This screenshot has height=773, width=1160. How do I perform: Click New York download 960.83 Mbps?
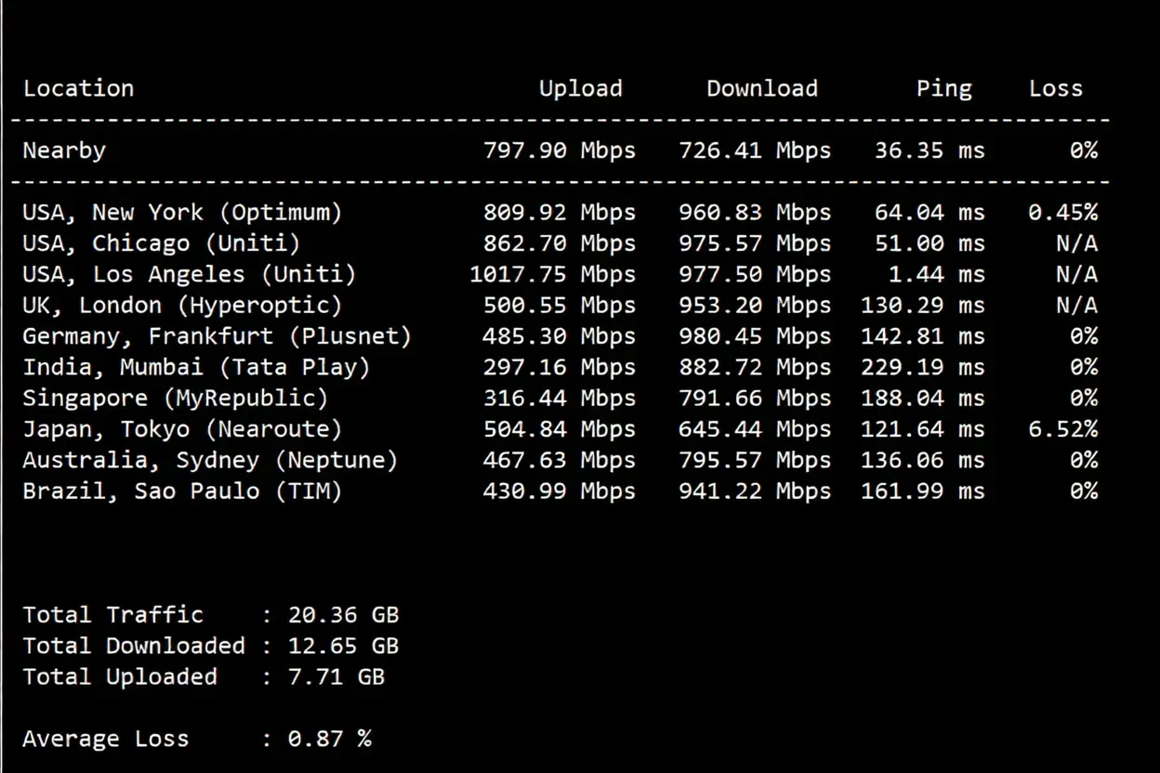pos(755,213)
